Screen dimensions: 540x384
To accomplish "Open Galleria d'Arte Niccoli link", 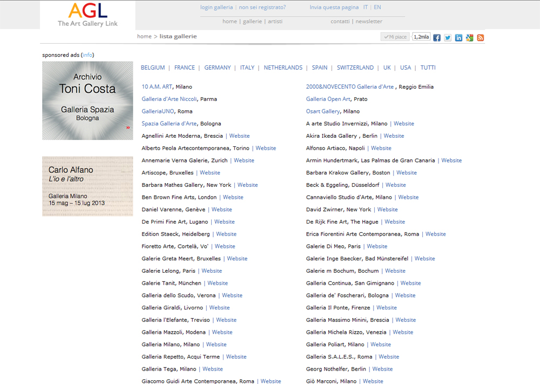I will tap(169, 99).
